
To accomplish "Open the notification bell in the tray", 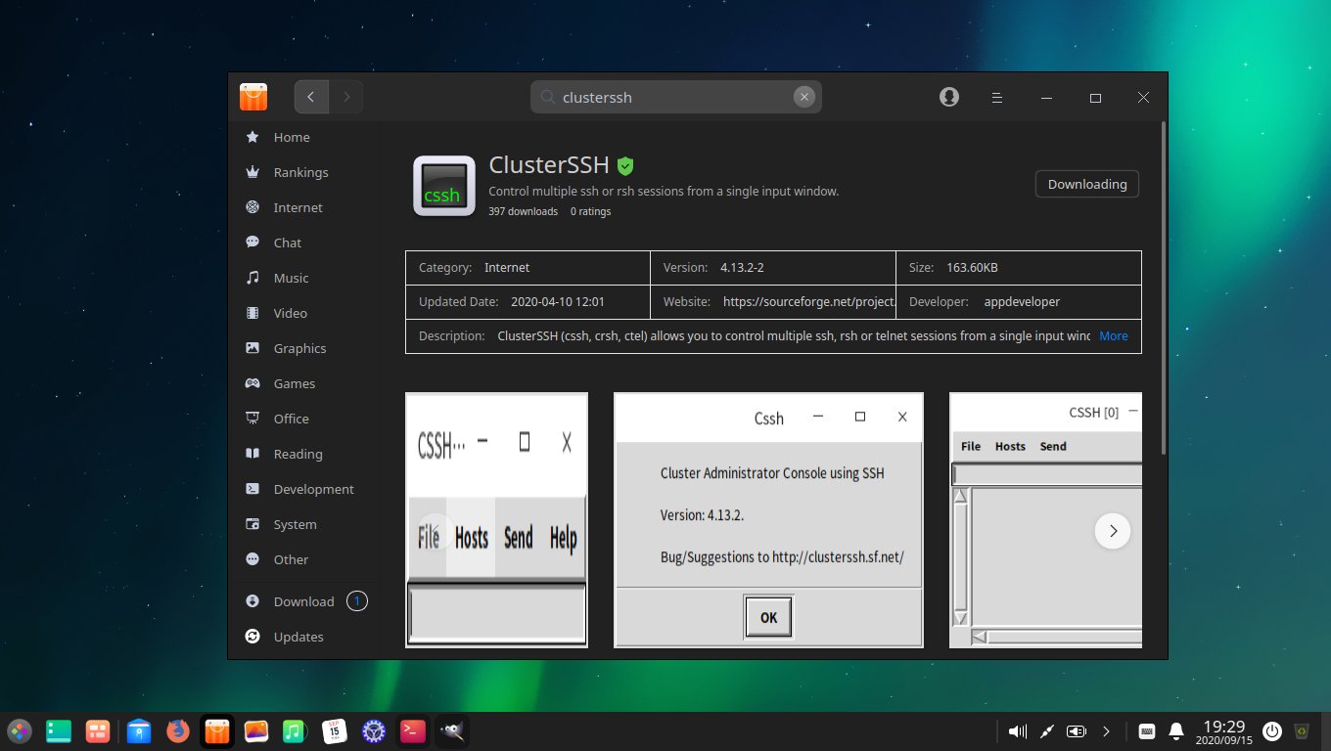I will (x=1176, y=730).
